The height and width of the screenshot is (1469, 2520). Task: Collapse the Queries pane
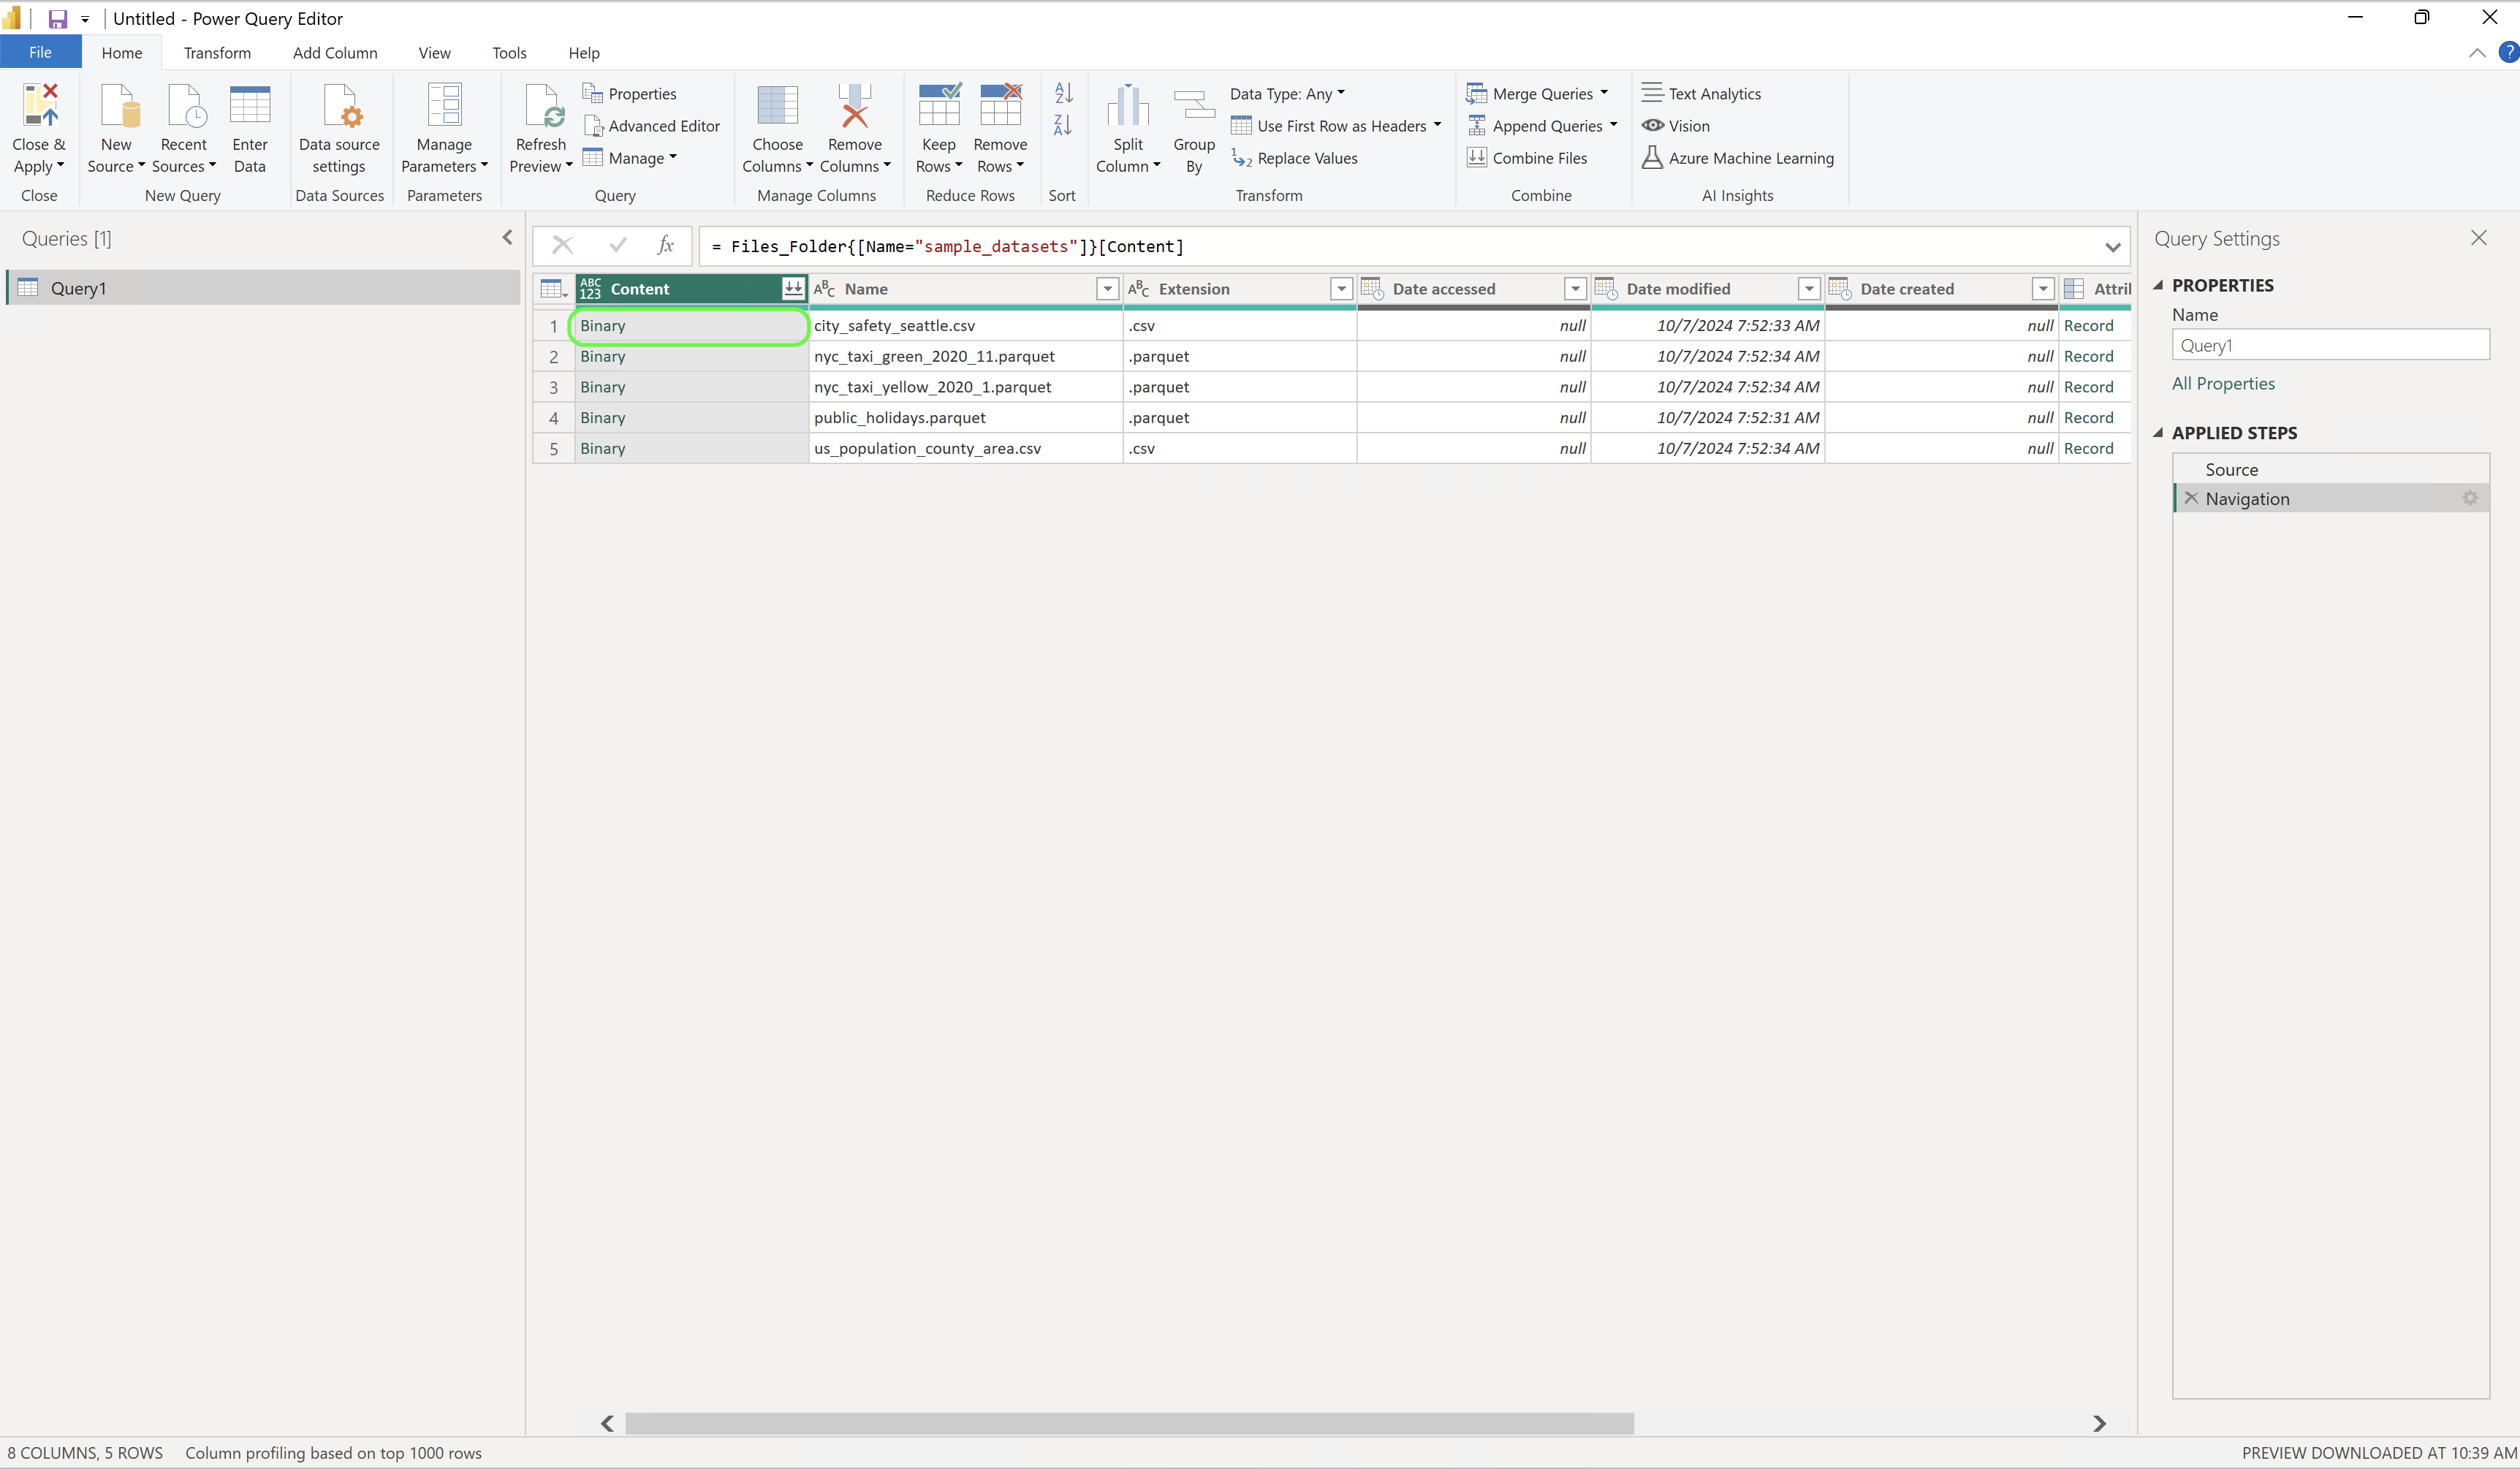[x=507, y=237]
